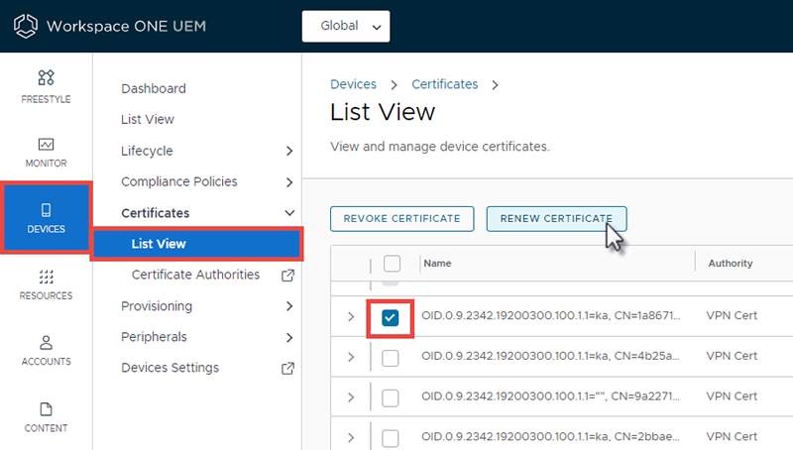Image resolution: width=793 pixels, height=450 pixels.
Task: Click certificate name containing CN=4b25a
Action: point(551,356)
